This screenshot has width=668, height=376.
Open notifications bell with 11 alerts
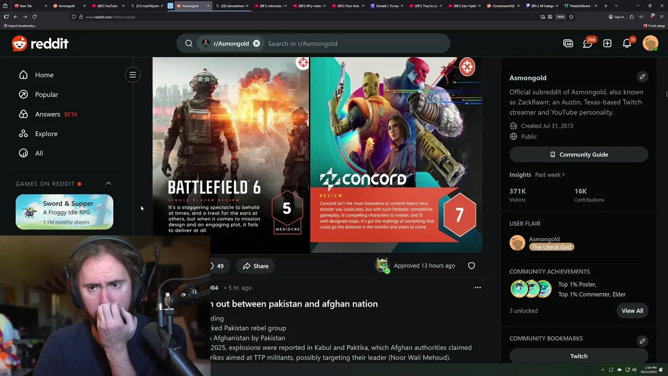click(x=627, y=43)
